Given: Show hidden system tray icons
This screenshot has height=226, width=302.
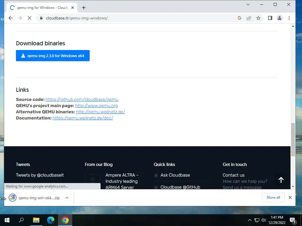Looking at the screenshot, I should (250, 220).
